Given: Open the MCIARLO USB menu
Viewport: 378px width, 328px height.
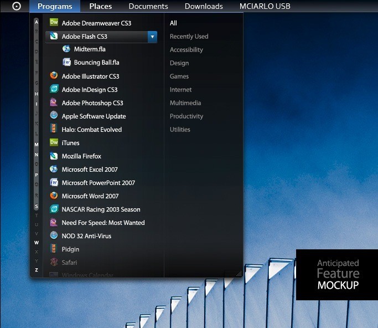Looking at the screenshot, I should (265, 6).
